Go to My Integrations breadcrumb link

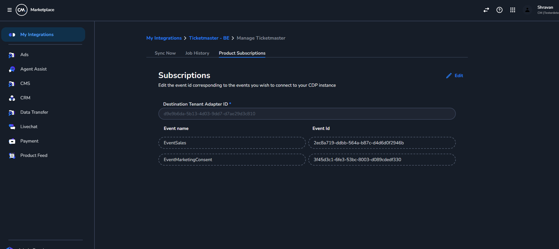point(164,38)
